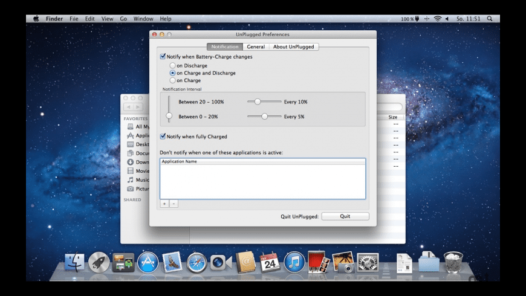Open the Go menu

point(123,19)
